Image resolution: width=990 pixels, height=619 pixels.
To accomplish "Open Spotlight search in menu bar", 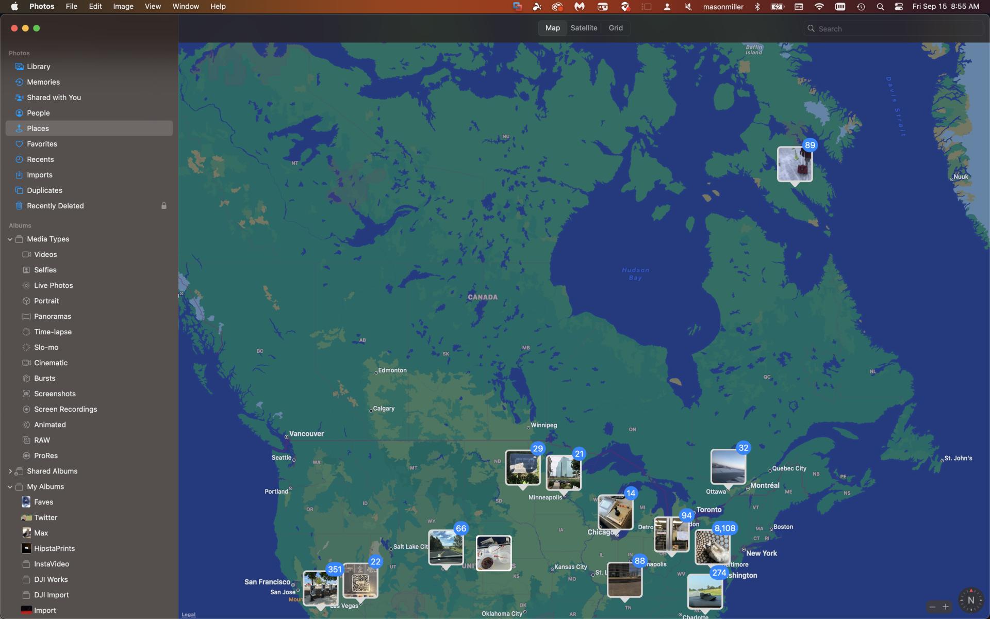I will tap(880, 7).
